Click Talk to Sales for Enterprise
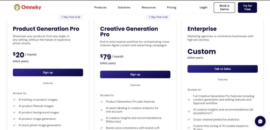The height and width of the screenshot is (130, 270). point(222,69)
